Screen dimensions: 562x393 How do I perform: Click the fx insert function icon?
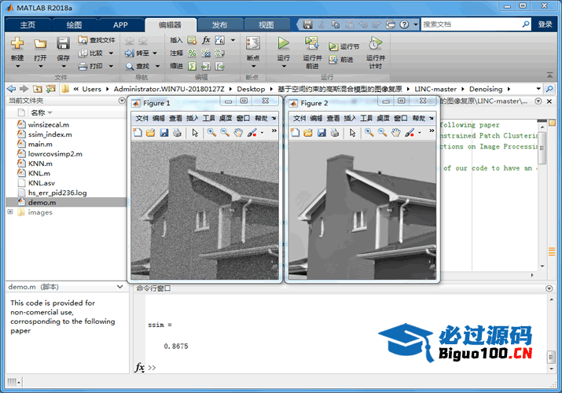pos(206,40)
